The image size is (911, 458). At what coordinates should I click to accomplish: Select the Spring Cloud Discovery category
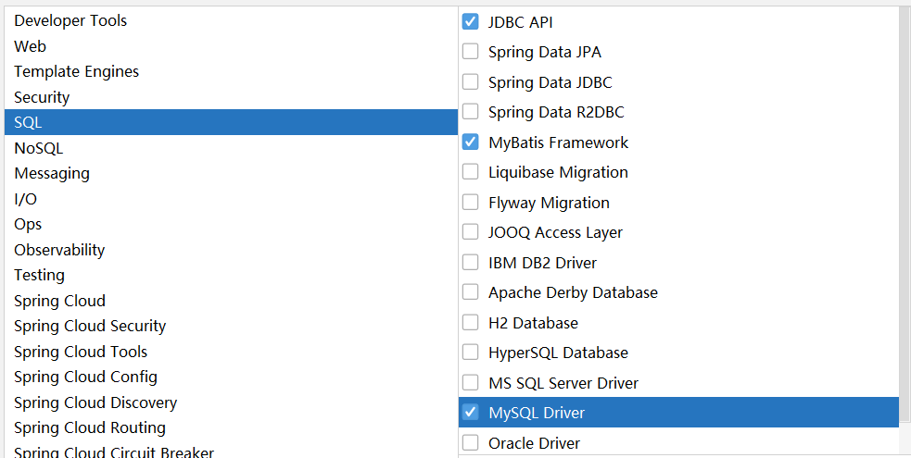[232, 402]
